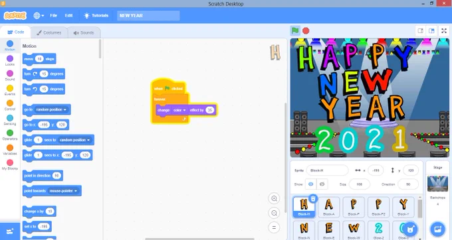Select the Block-A sprite thumbnail

(x=329, y=207)
